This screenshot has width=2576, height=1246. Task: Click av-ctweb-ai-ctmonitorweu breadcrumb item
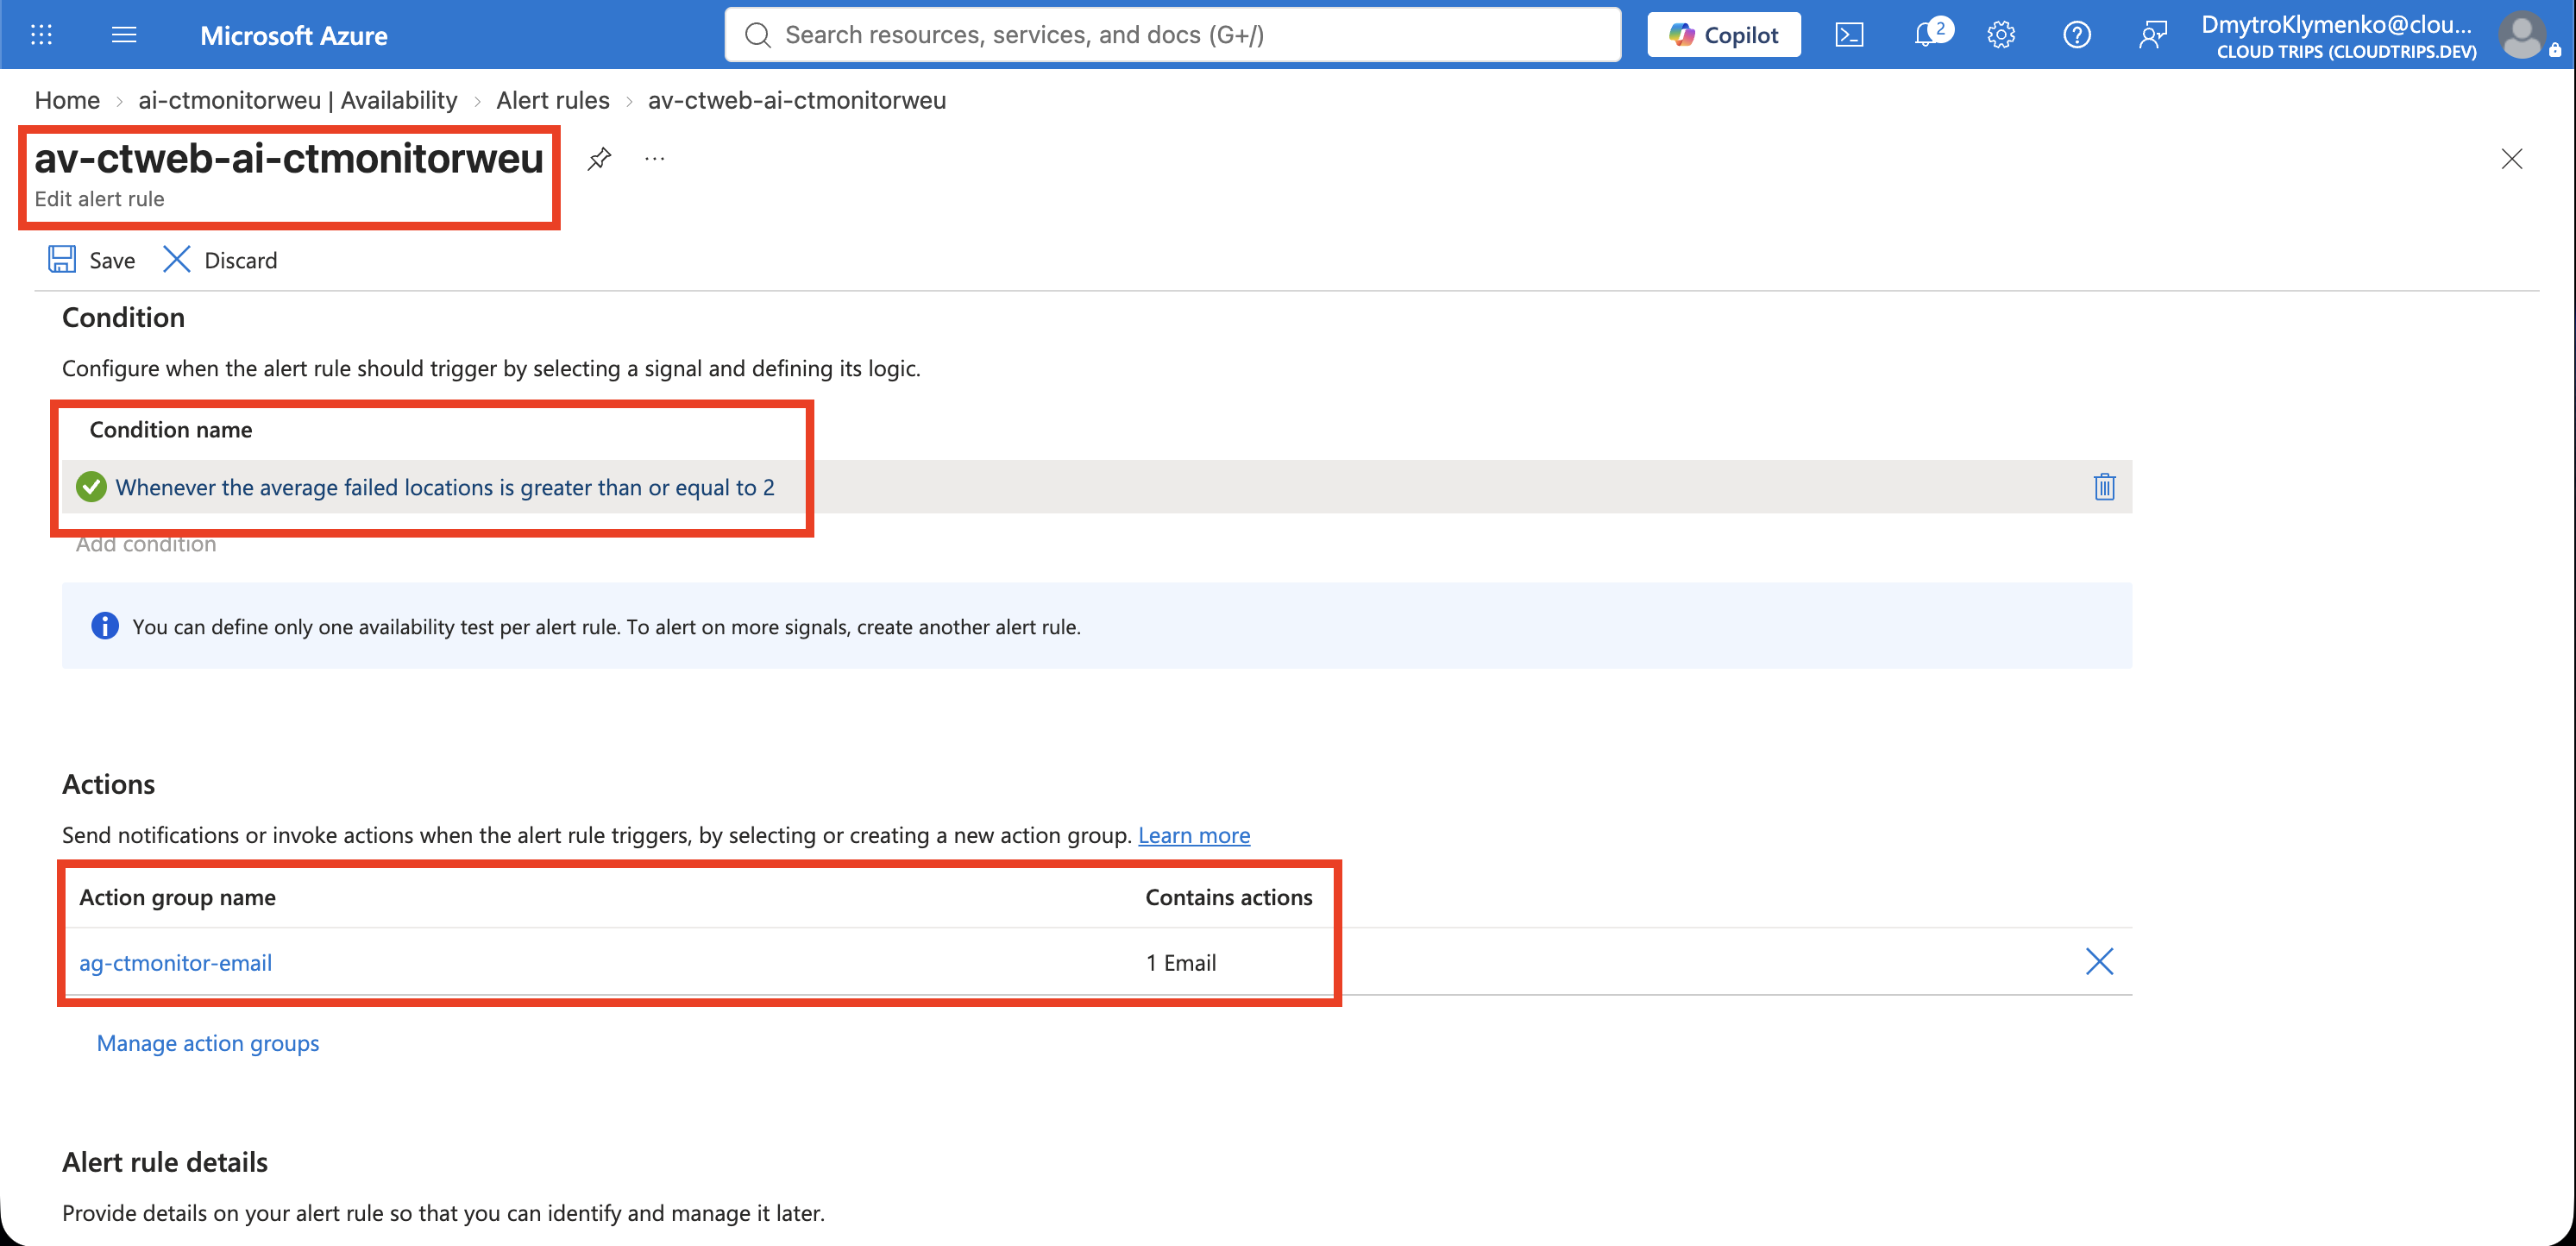tap(796, 100)
